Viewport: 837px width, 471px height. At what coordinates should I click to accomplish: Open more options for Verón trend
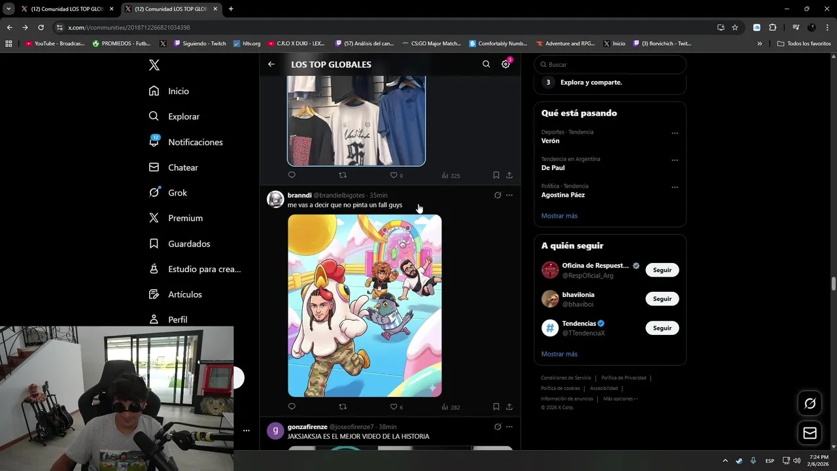coord(675,133)
